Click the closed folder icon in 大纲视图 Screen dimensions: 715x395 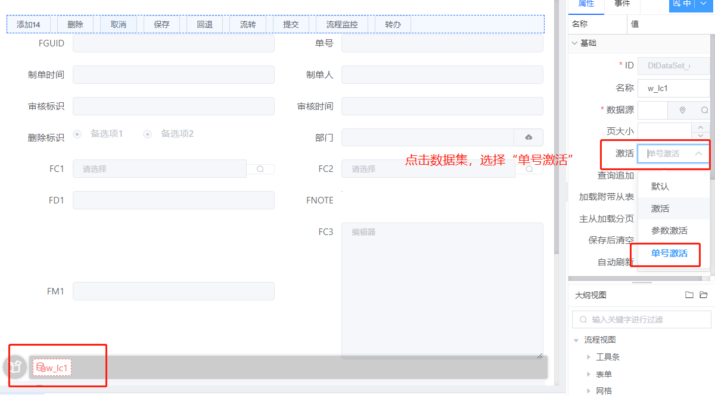689,295
